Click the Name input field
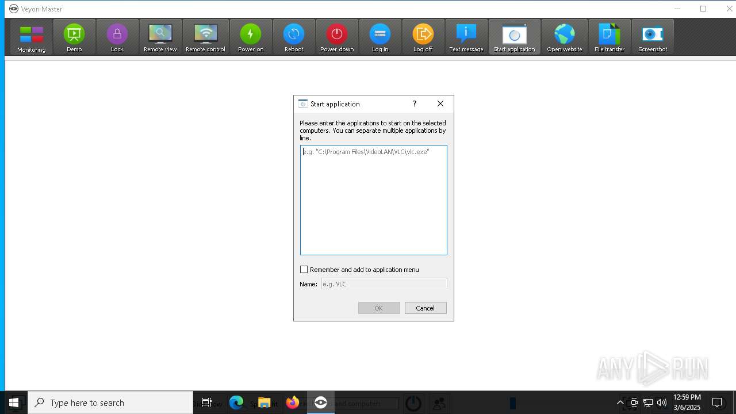Viewport: 736px width, 414px height. 384,284
